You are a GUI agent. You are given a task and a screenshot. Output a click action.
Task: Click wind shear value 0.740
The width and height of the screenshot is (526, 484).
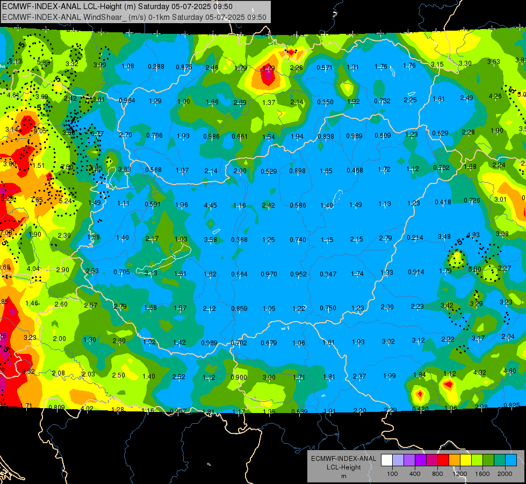[298, 239]
